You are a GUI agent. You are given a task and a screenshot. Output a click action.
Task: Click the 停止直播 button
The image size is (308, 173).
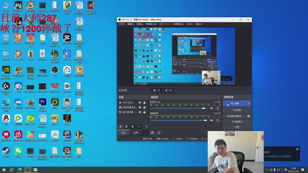235,103
